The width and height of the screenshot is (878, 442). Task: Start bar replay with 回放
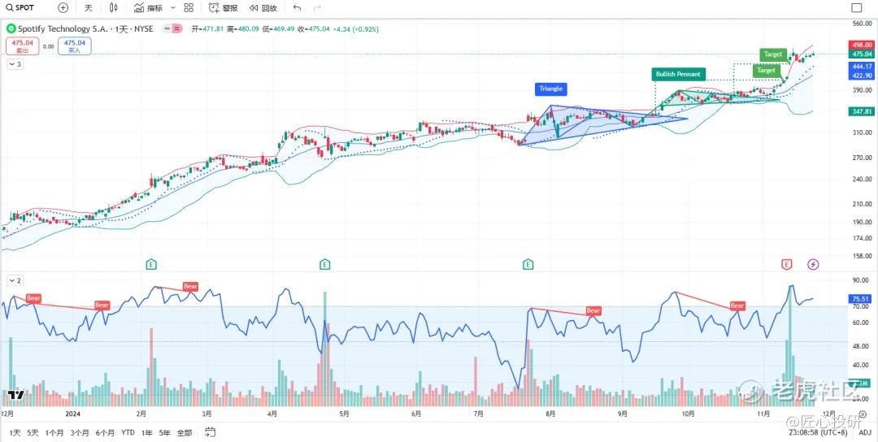tap(263, 8)
